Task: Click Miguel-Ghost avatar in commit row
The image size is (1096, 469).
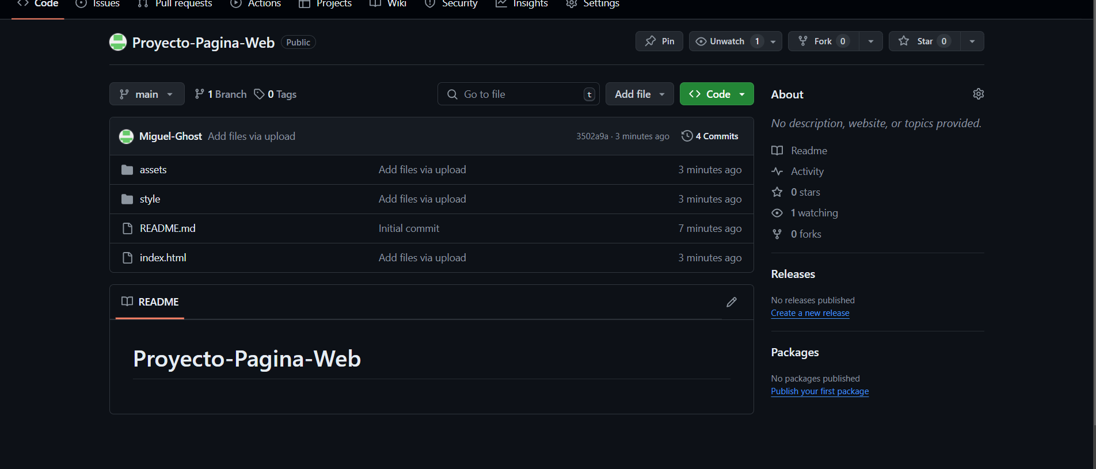Action: pos(126,136)
